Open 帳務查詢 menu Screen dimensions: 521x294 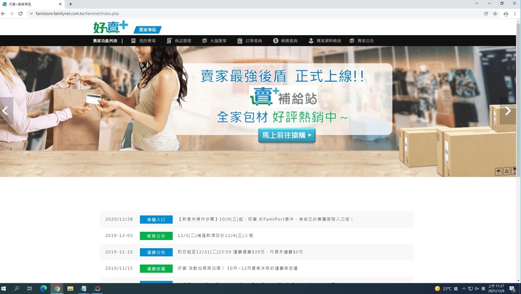(285, 41)
